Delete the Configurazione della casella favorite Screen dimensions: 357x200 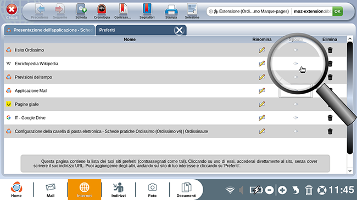pyautogui.click(x=330, y=132)
